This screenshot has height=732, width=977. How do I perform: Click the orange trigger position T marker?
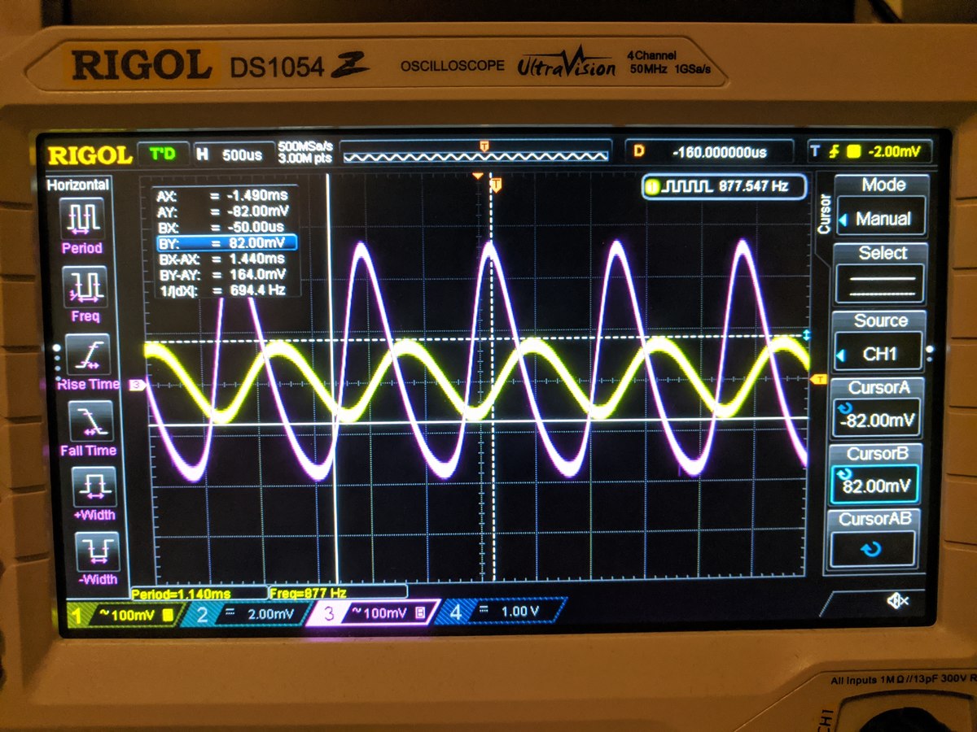click(495, 185)
